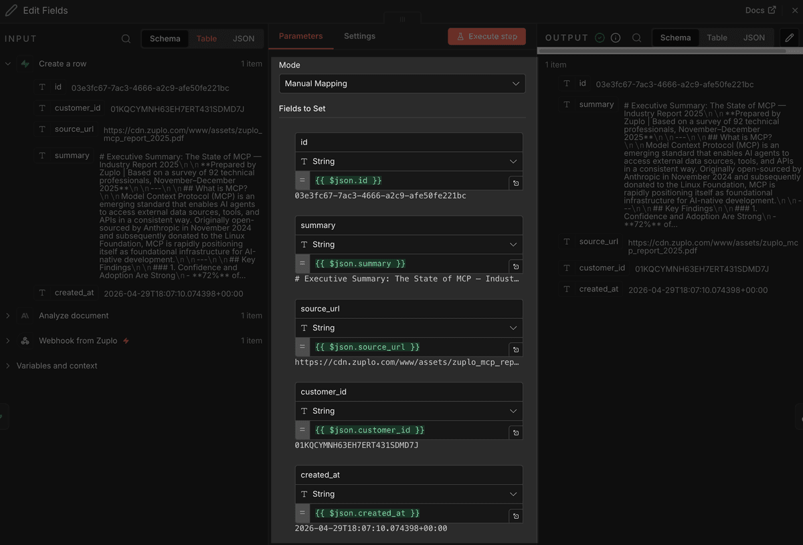Open expression editor for source_url value
Image resolution: width=803 pixels, height=545 pixels.
coord(515,350)
